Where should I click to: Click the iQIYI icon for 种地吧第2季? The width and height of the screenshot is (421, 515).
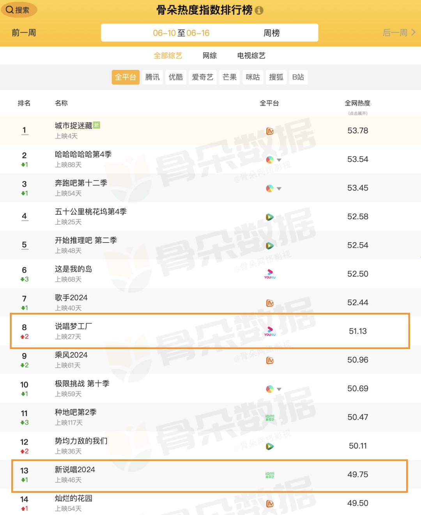click(x=270, y=417)
